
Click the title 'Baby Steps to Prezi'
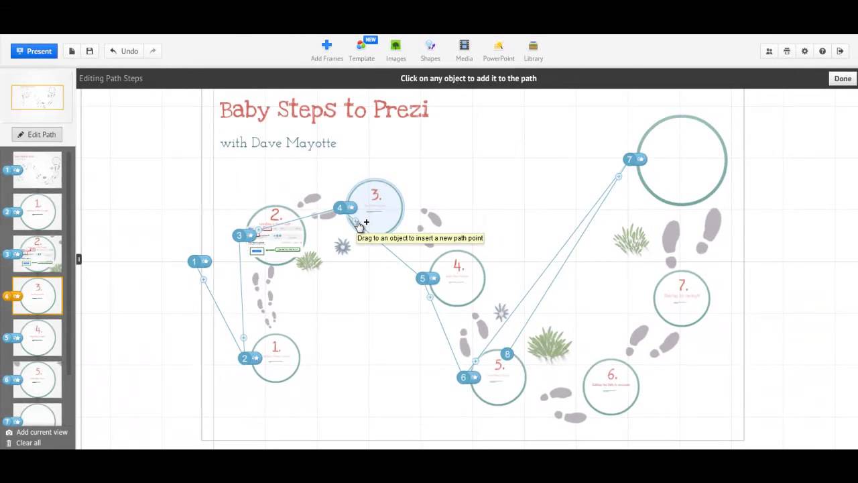[324, 110]
